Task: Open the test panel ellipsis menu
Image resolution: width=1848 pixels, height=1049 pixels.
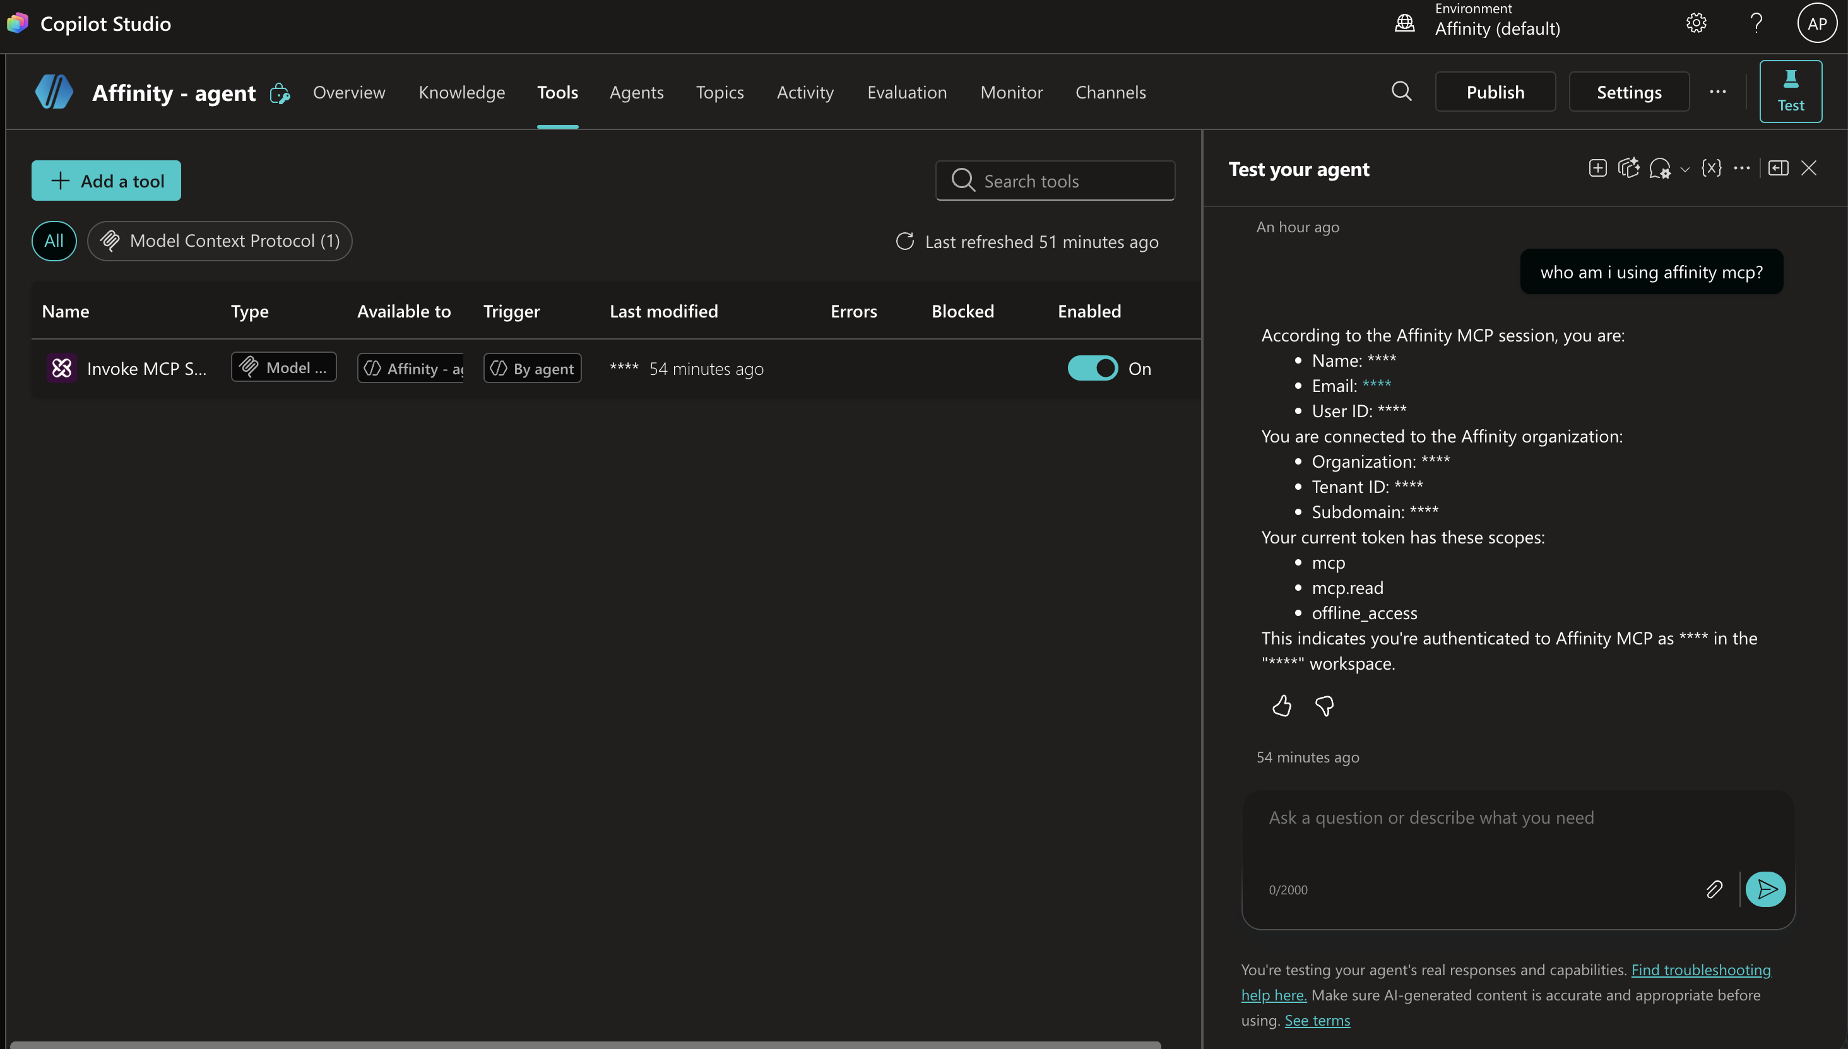Action: pos(1741,168)
